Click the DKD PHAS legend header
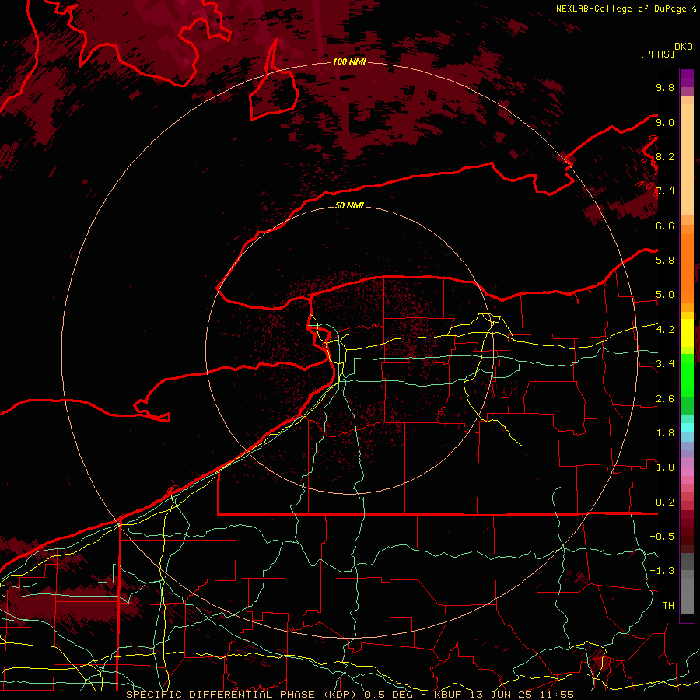This screenshot has height=700, width=700. [666, 50]
